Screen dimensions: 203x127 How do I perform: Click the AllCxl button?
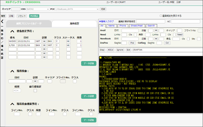coord(110,50)
